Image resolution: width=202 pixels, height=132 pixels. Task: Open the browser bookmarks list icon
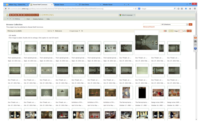tap(182, 9)
